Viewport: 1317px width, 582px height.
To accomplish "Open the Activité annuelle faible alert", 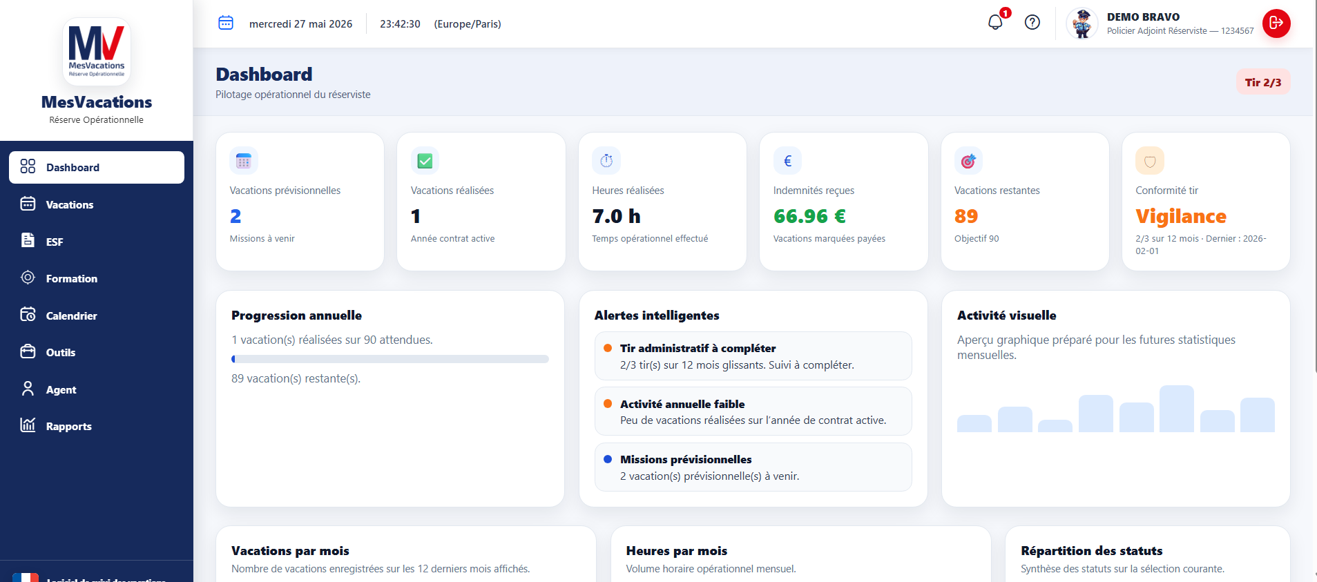I will click(x=753, y=411).
